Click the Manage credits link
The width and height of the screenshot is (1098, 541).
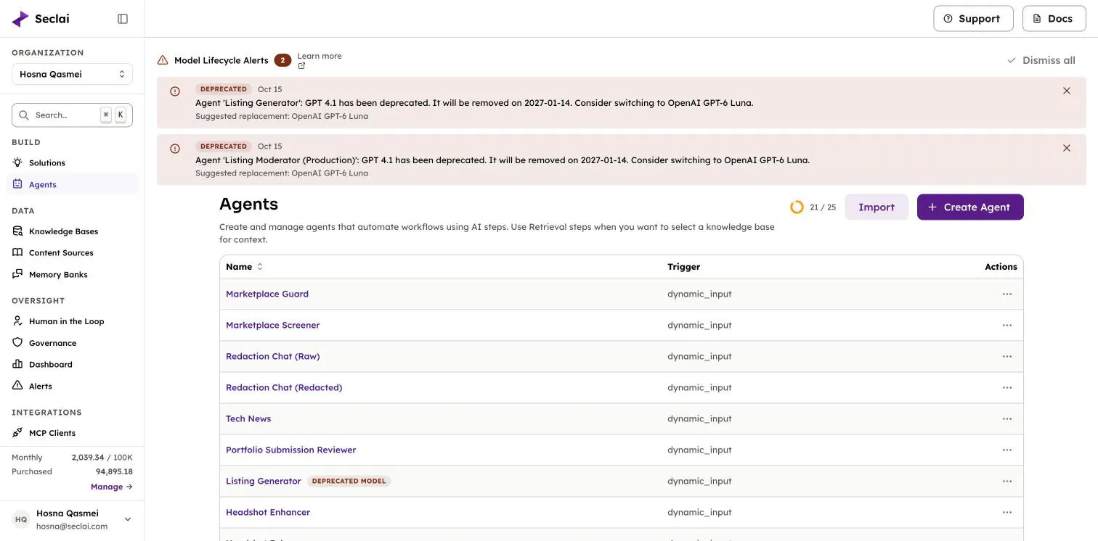click(112, 487)
